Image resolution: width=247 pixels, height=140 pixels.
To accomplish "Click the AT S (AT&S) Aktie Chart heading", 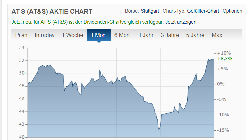I will click(x=52, y=11).
